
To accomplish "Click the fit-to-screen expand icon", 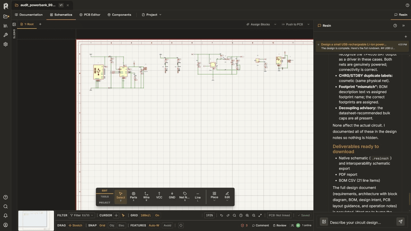I will 260,215.
